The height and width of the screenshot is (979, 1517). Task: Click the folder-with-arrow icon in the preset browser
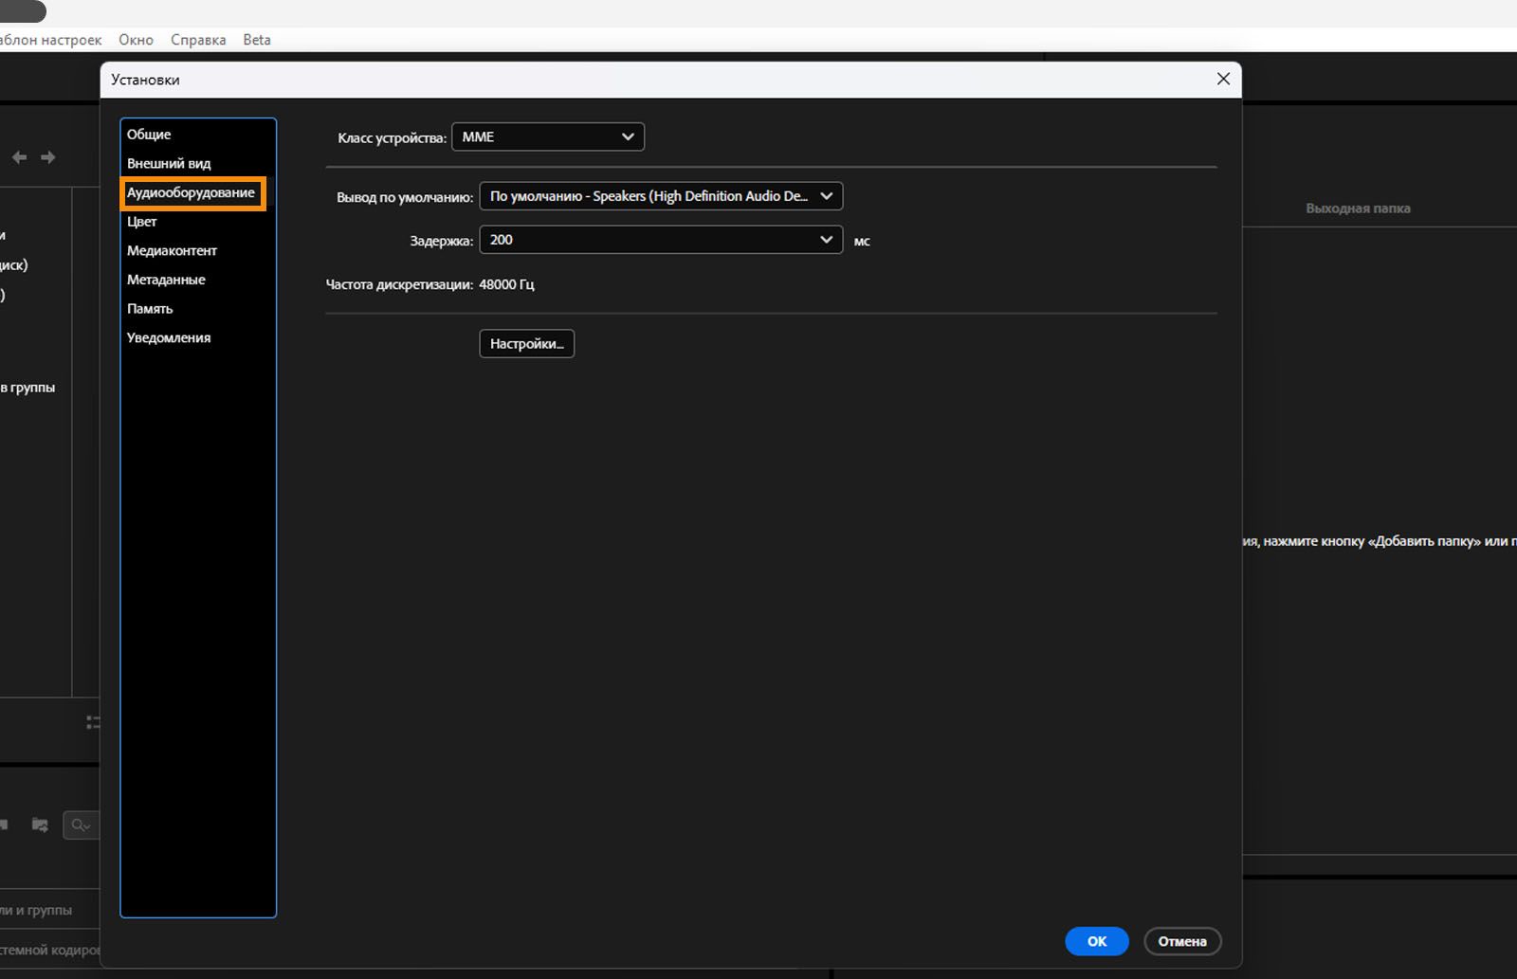tap(40, 825)
